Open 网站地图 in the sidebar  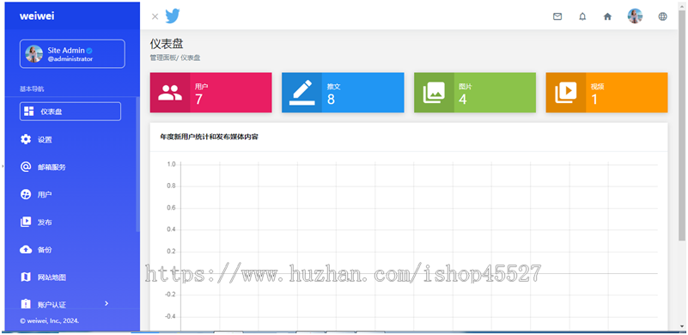click(x=52, y=277)
